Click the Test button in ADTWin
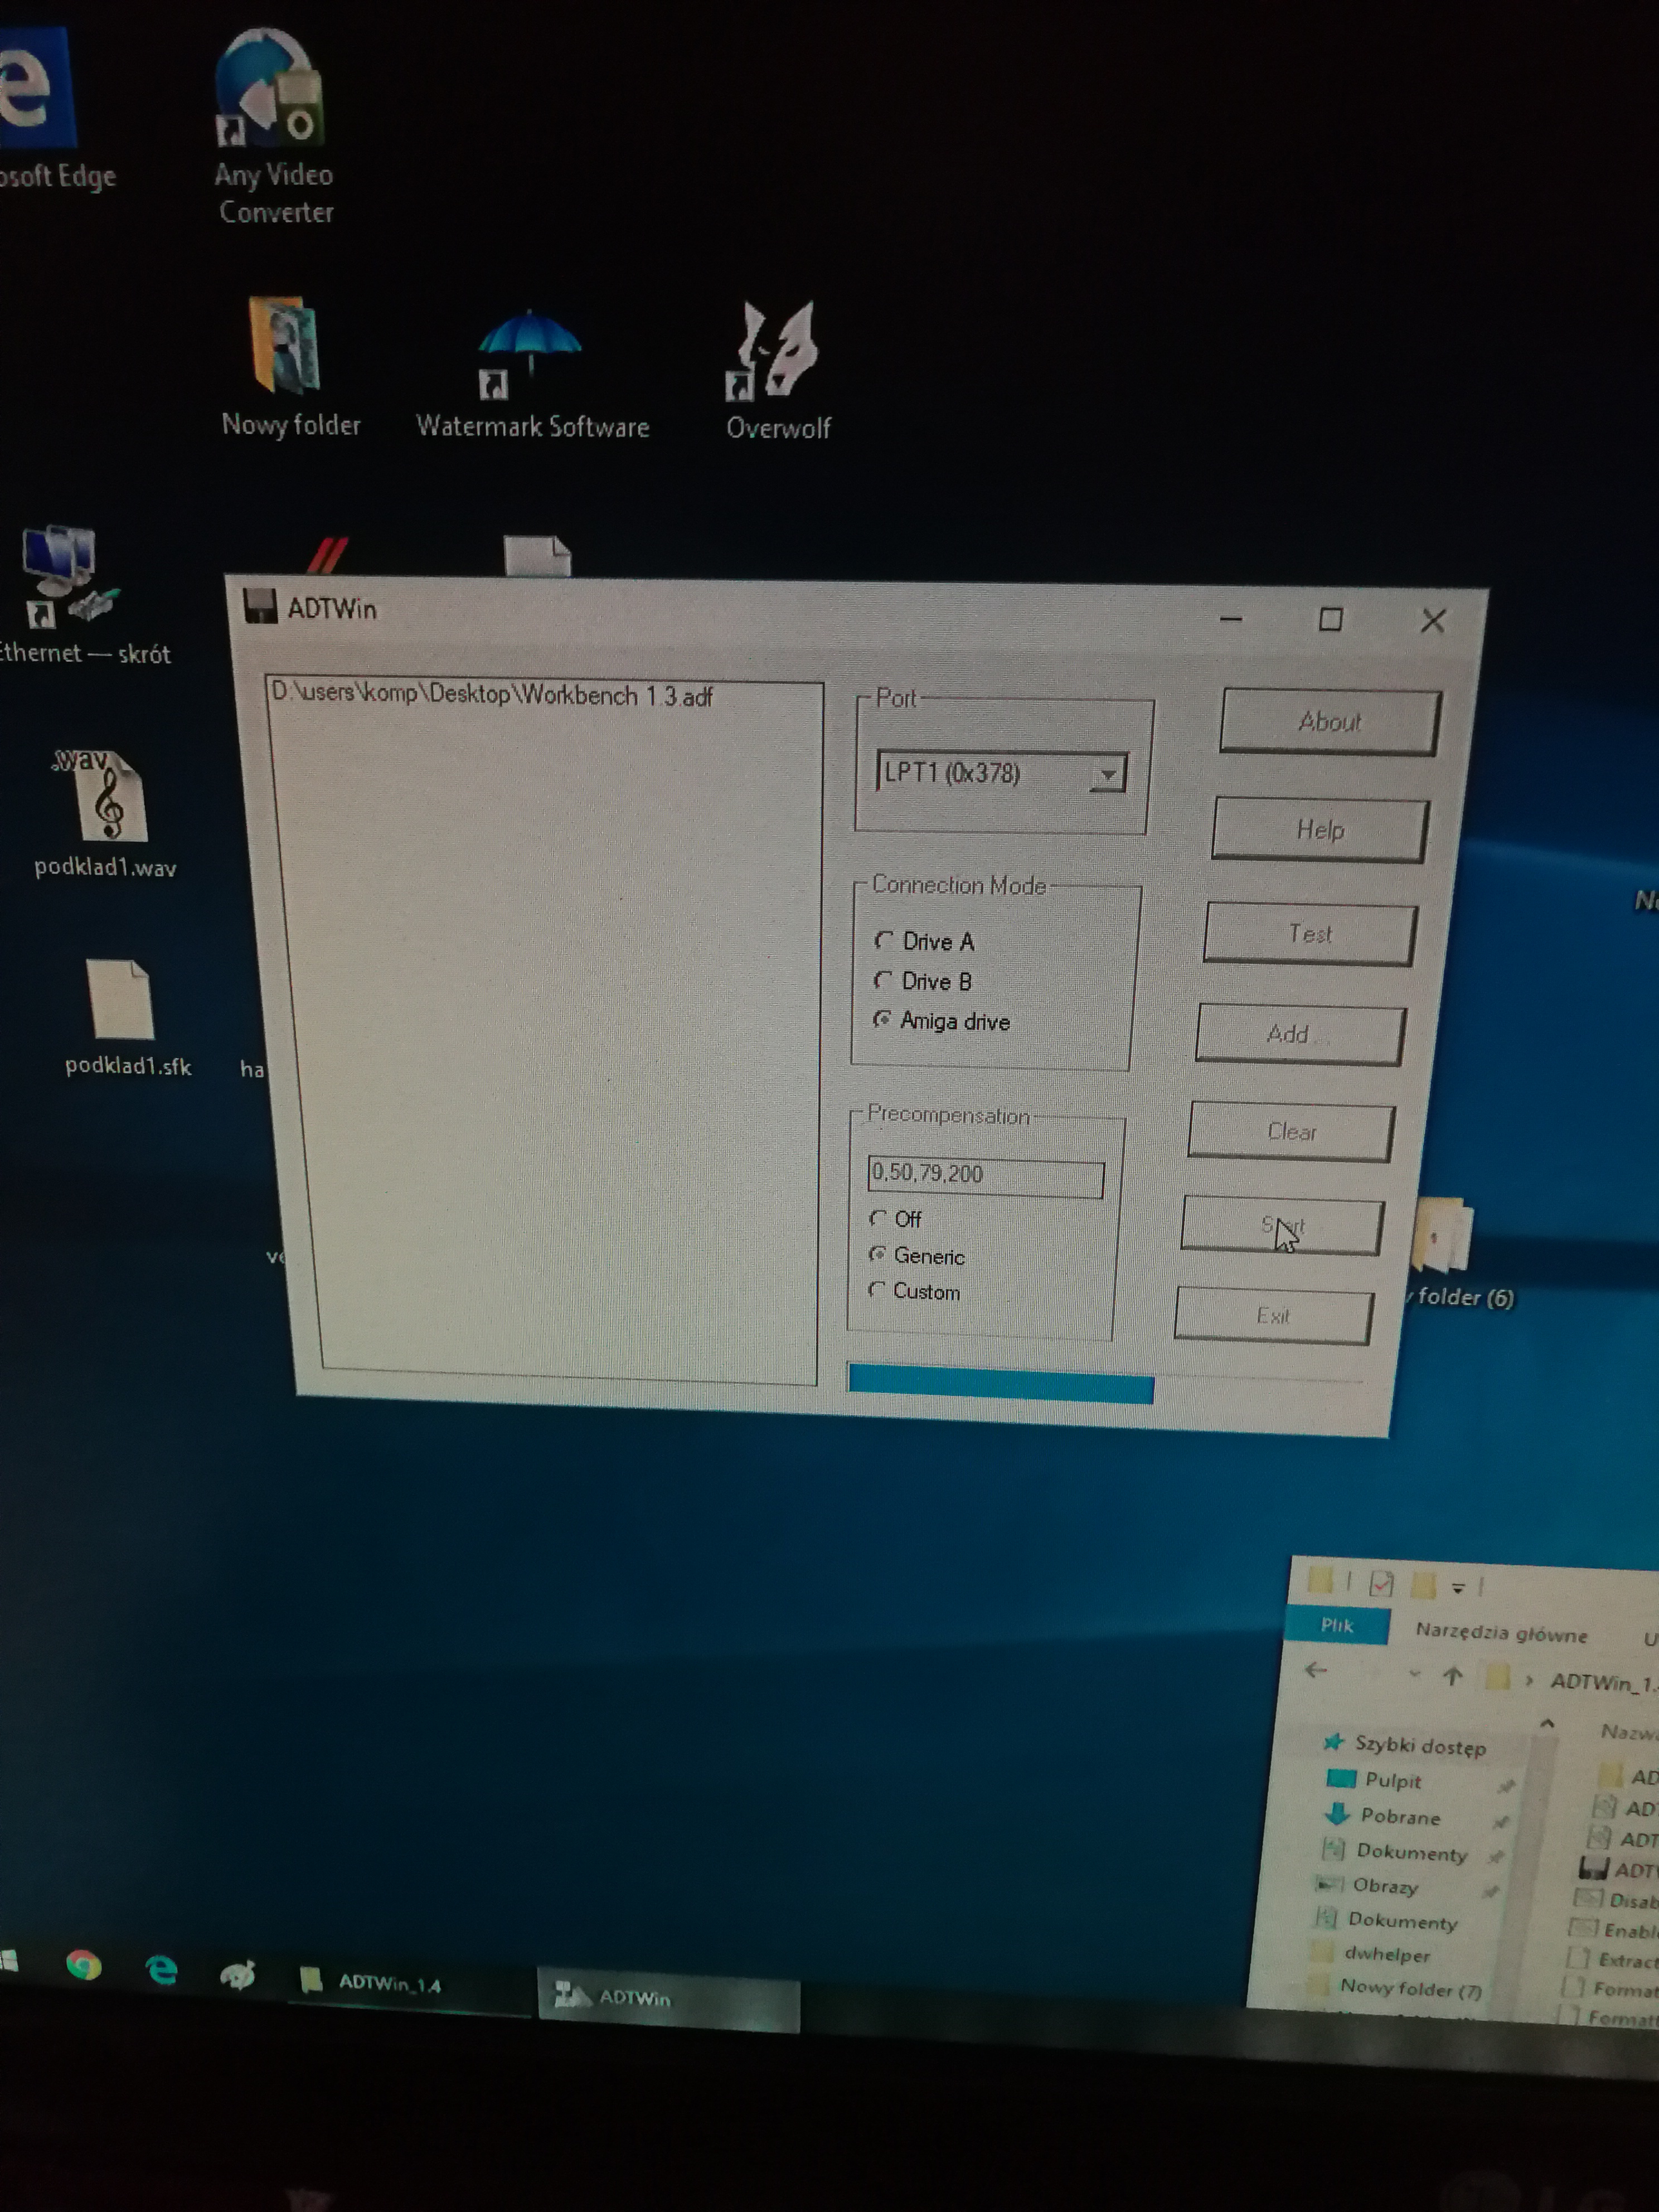The width and height of the screenshot is (1659, 2212). pyautogui.click(x=1310, y=933)
